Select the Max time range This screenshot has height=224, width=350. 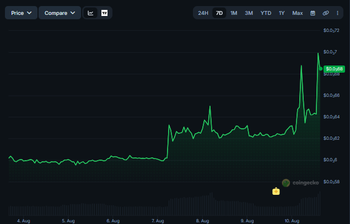point(297,13)
